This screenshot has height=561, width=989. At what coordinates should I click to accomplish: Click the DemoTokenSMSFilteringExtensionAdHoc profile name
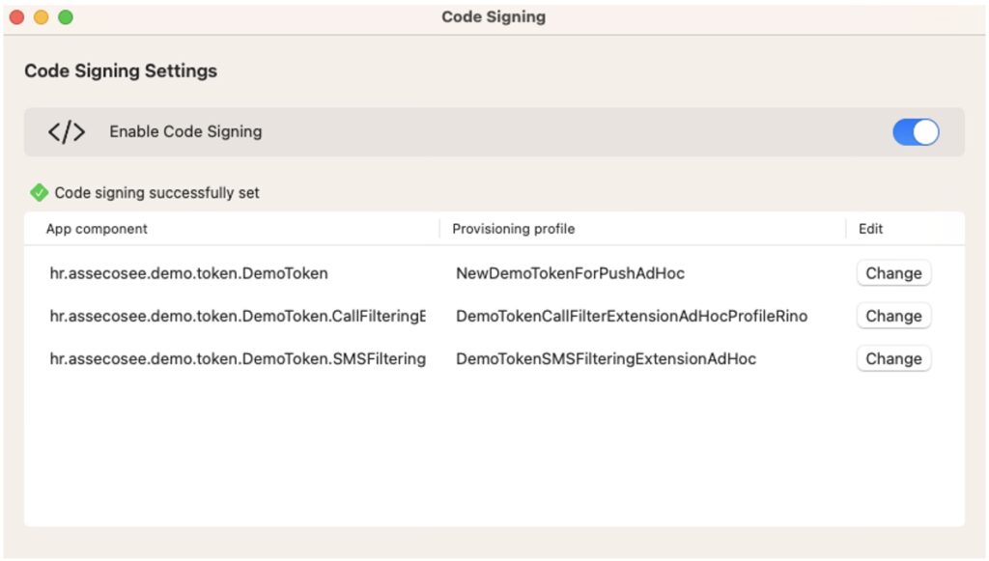click(606, 359)
